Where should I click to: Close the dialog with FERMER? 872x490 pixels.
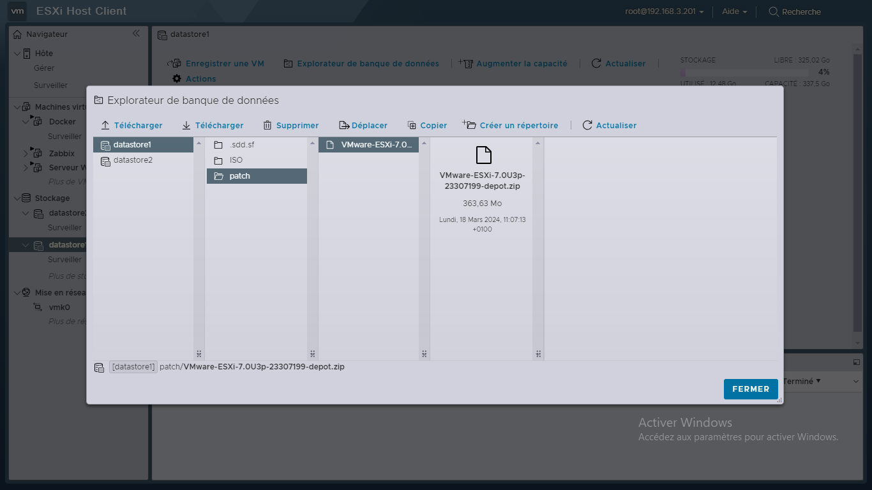tap(751, 389)
